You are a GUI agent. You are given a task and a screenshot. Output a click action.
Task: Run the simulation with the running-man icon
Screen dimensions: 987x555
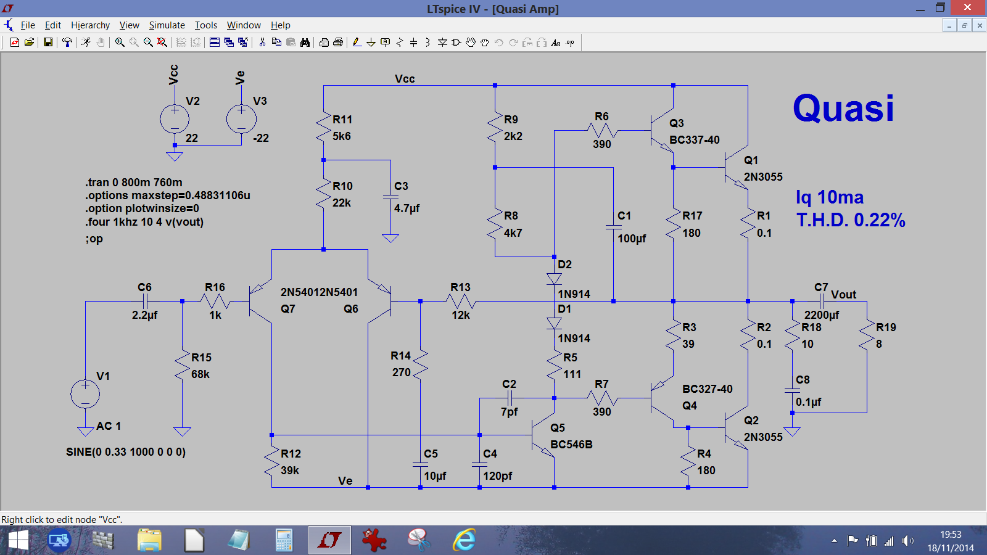coord(86,43)
